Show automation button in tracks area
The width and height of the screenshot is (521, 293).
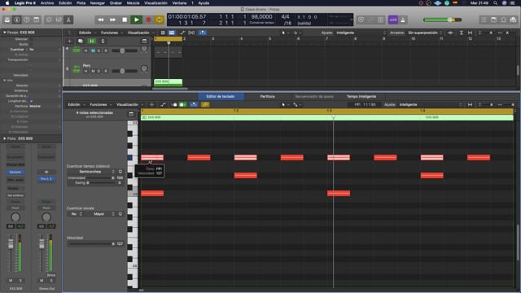[x=182, y=33]
